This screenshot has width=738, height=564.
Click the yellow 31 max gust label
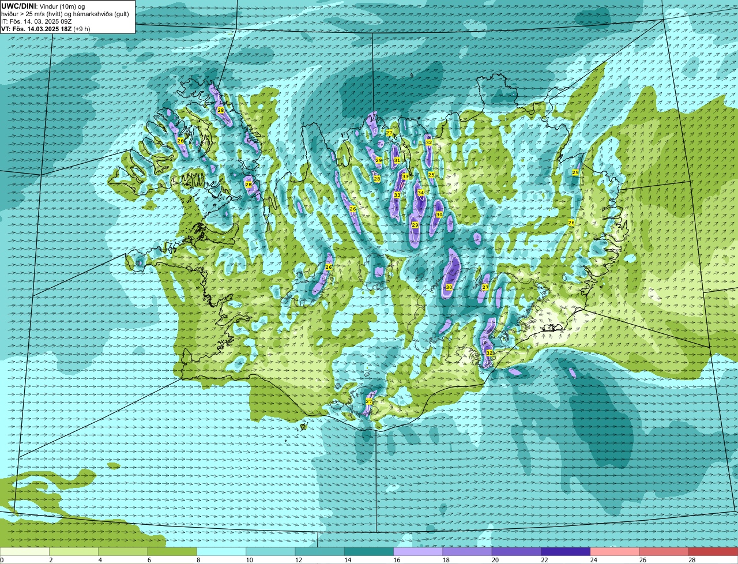397,160
